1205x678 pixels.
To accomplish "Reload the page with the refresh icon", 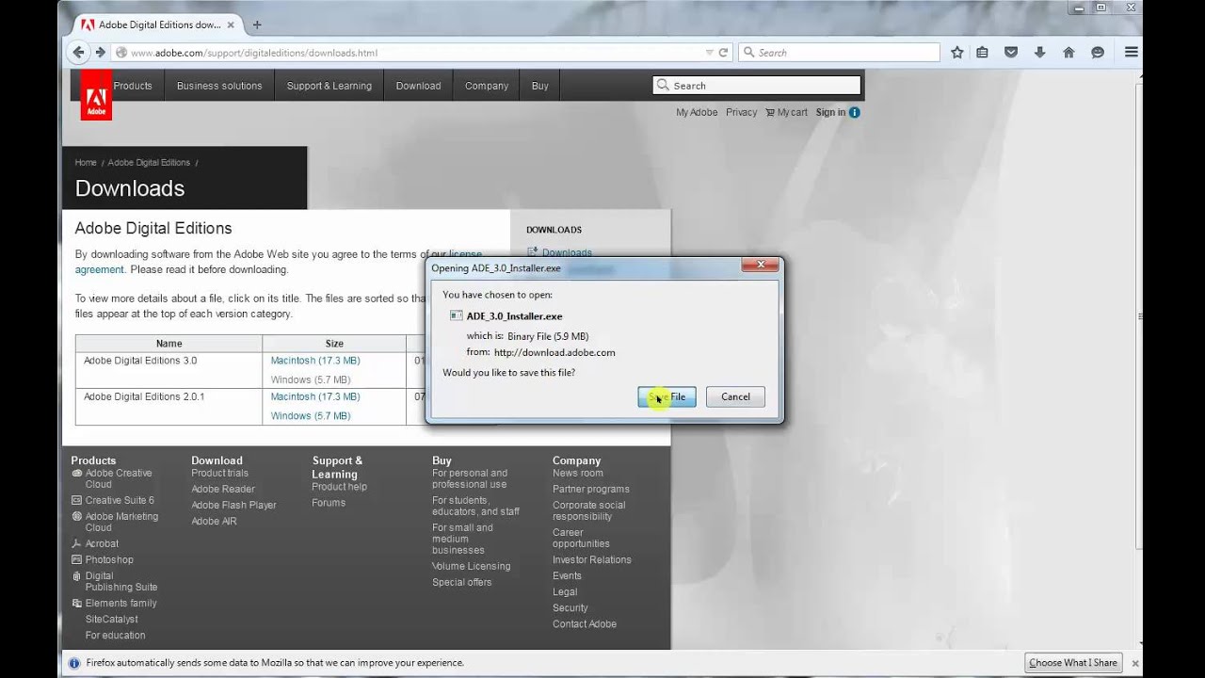I will click(723, 53).
